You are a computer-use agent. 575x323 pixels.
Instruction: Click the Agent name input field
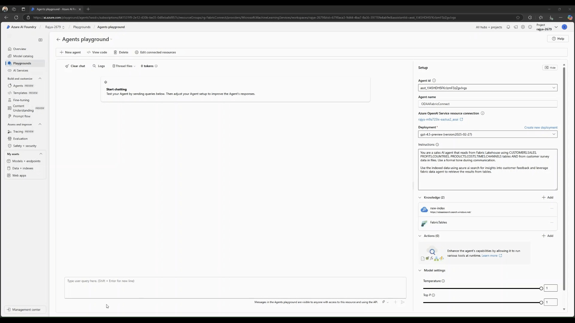tap(488, 104)
